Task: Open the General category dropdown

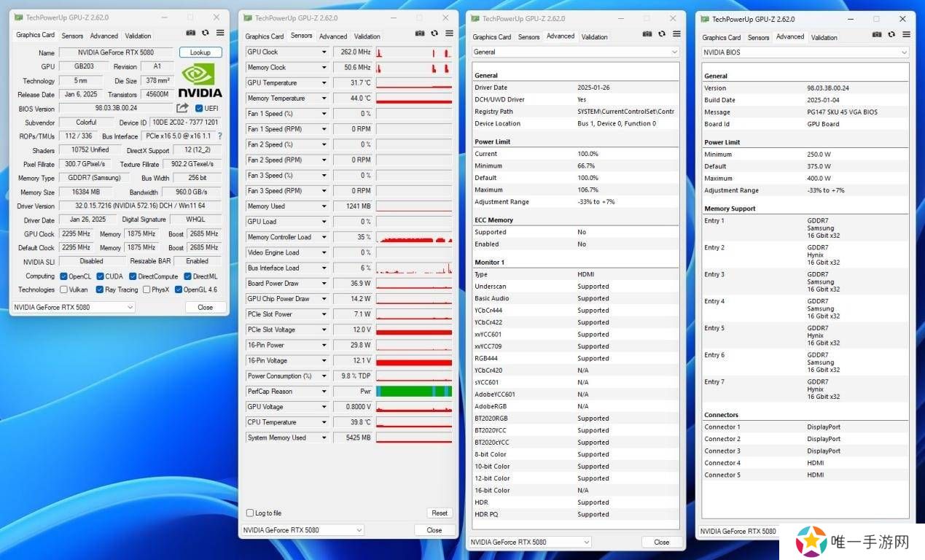Action: click(x=575, y=52)
